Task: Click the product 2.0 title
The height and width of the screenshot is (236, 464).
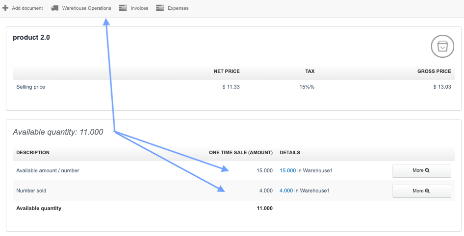Action: coord(31,37)
